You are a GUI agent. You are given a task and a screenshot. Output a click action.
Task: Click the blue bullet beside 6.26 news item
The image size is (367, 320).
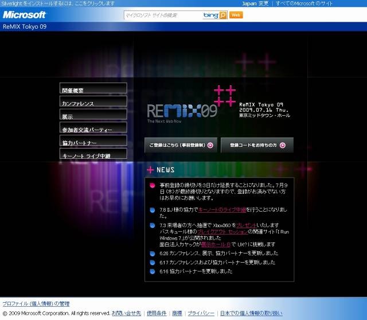click(153, 253)
